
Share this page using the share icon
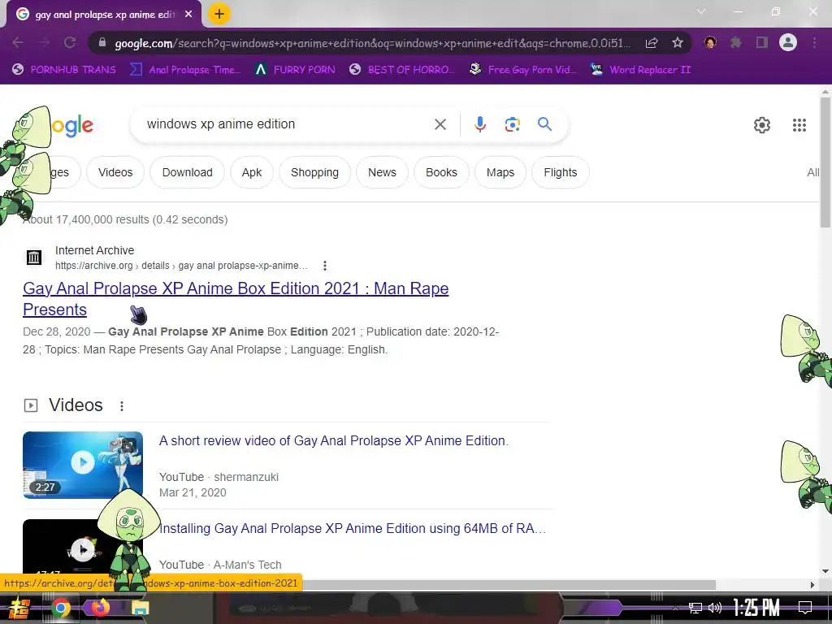652,43
